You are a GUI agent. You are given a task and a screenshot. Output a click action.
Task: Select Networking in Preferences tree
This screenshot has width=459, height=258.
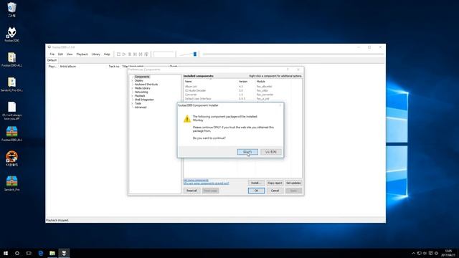tap(141, 92)
